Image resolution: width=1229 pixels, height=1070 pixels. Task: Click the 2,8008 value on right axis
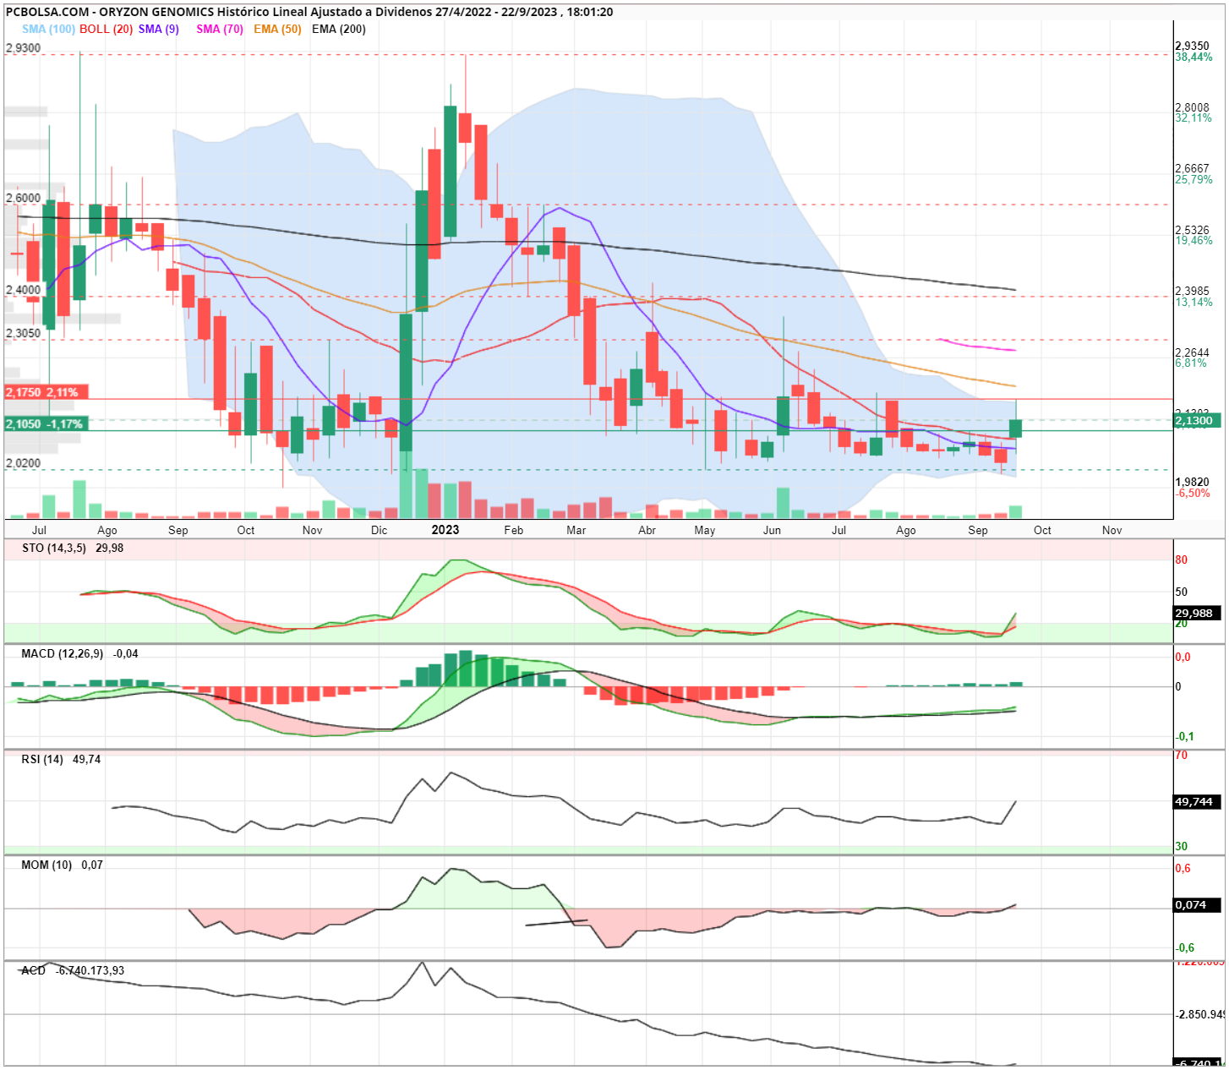tap(1192, 107)
